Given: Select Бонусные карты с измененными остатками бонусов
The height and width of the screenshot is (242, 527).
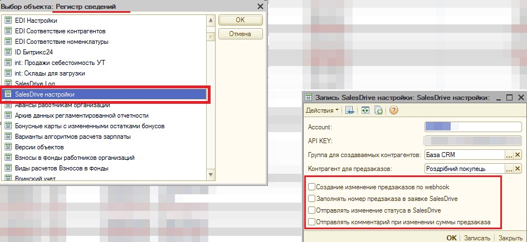Looking at the screenshot, I should [x=104, y=126].
